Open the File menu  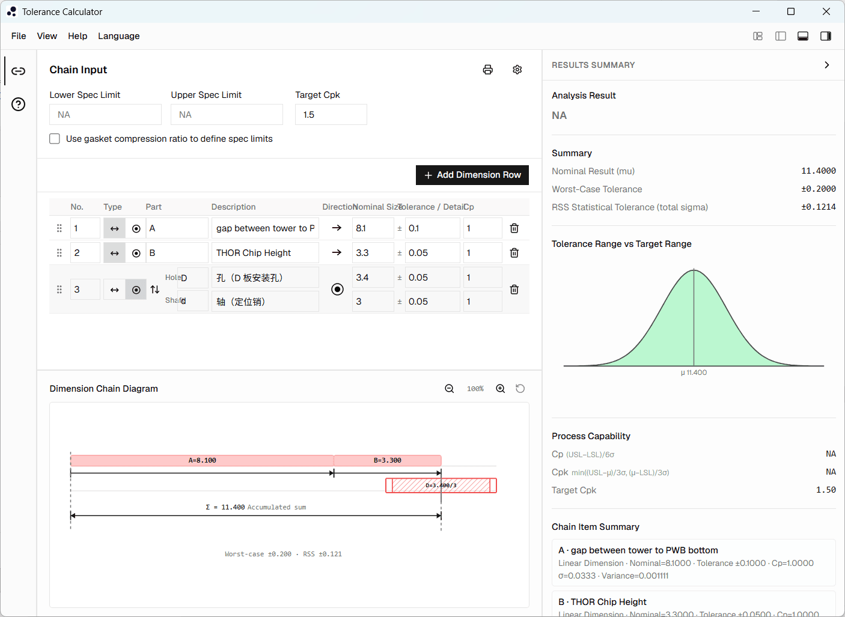[x=19, y=36]
